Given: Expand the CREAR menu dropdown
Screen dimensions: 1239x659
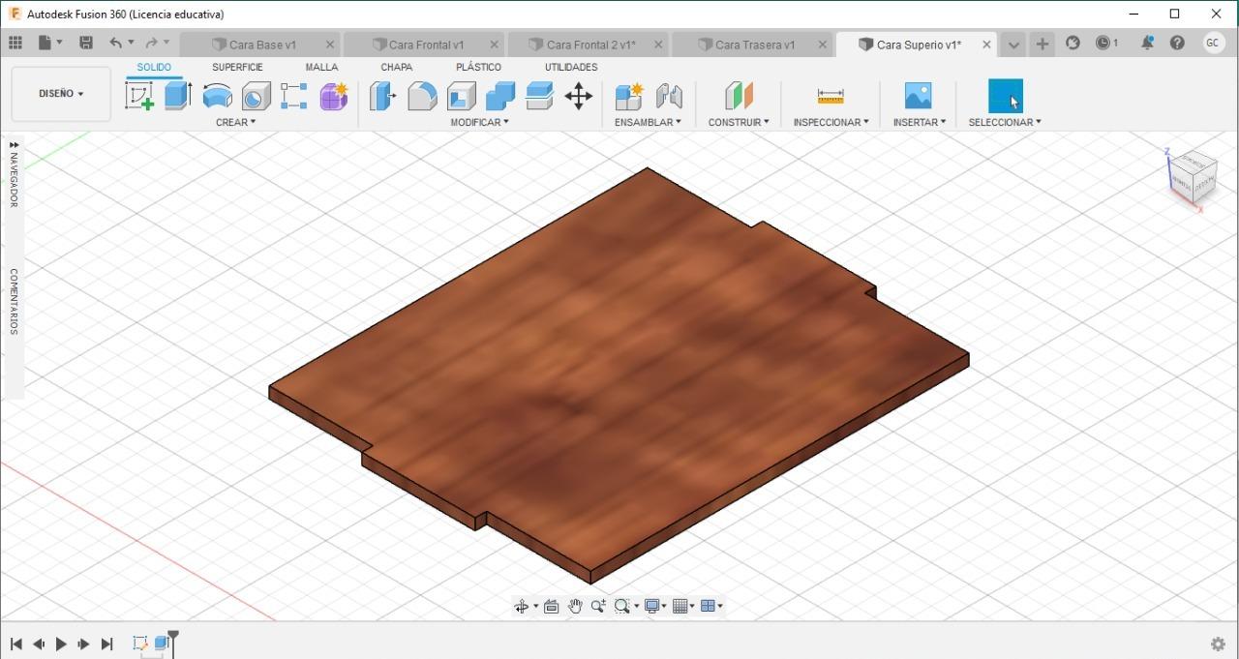Looking at the screenshot, I should 236,122.
